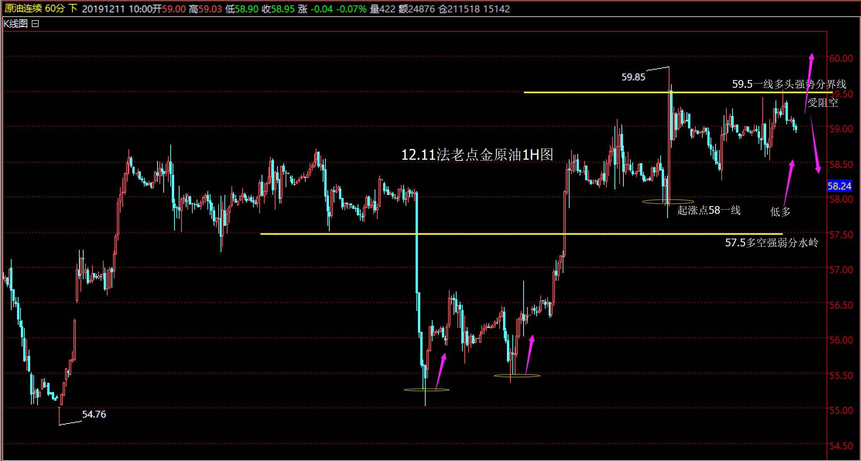The width and height of the screenshot is (861, 461).
Task: Click the date 20191211 in header
Action: click(x=103, y=9)
